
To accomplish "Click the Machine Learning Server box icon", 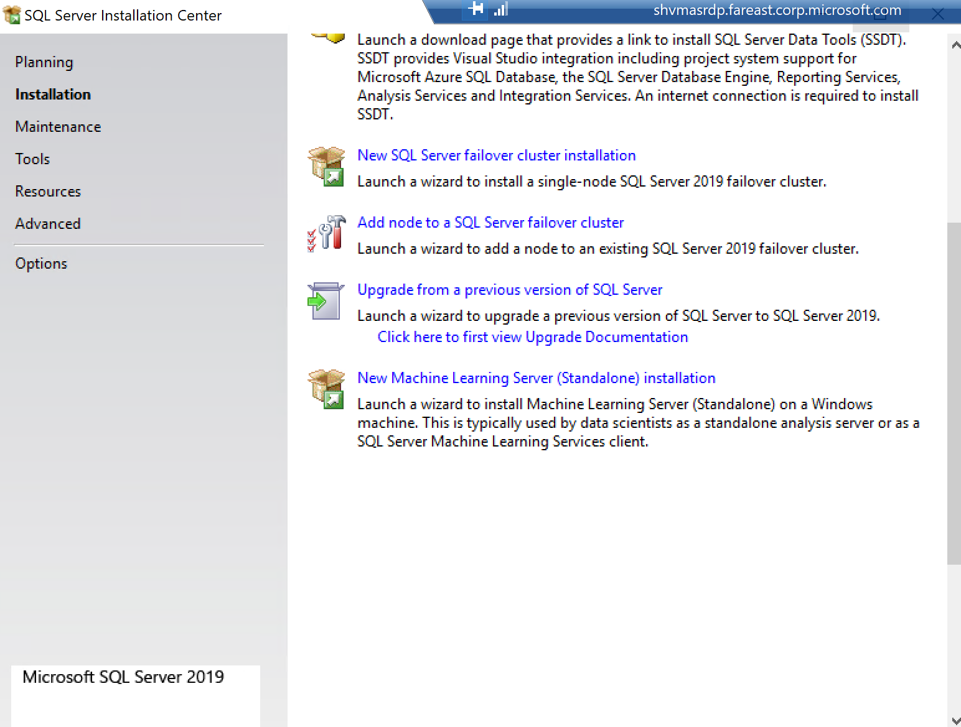I will [326, 389].
